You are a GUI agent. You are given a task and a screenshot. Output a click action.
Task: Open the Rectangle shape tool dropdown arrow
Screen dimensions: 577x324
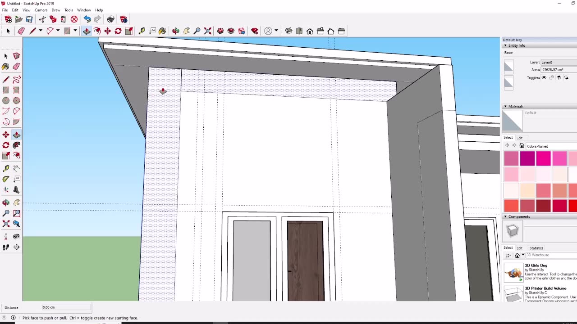pos(75,31)
